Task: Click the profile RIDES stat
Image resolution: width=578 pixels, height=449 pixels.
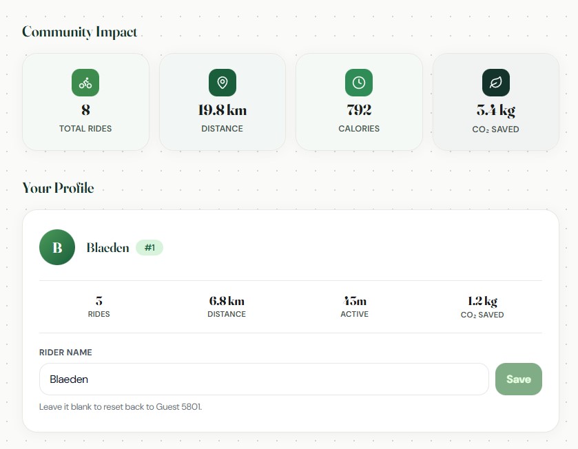Action: (99, 306)
